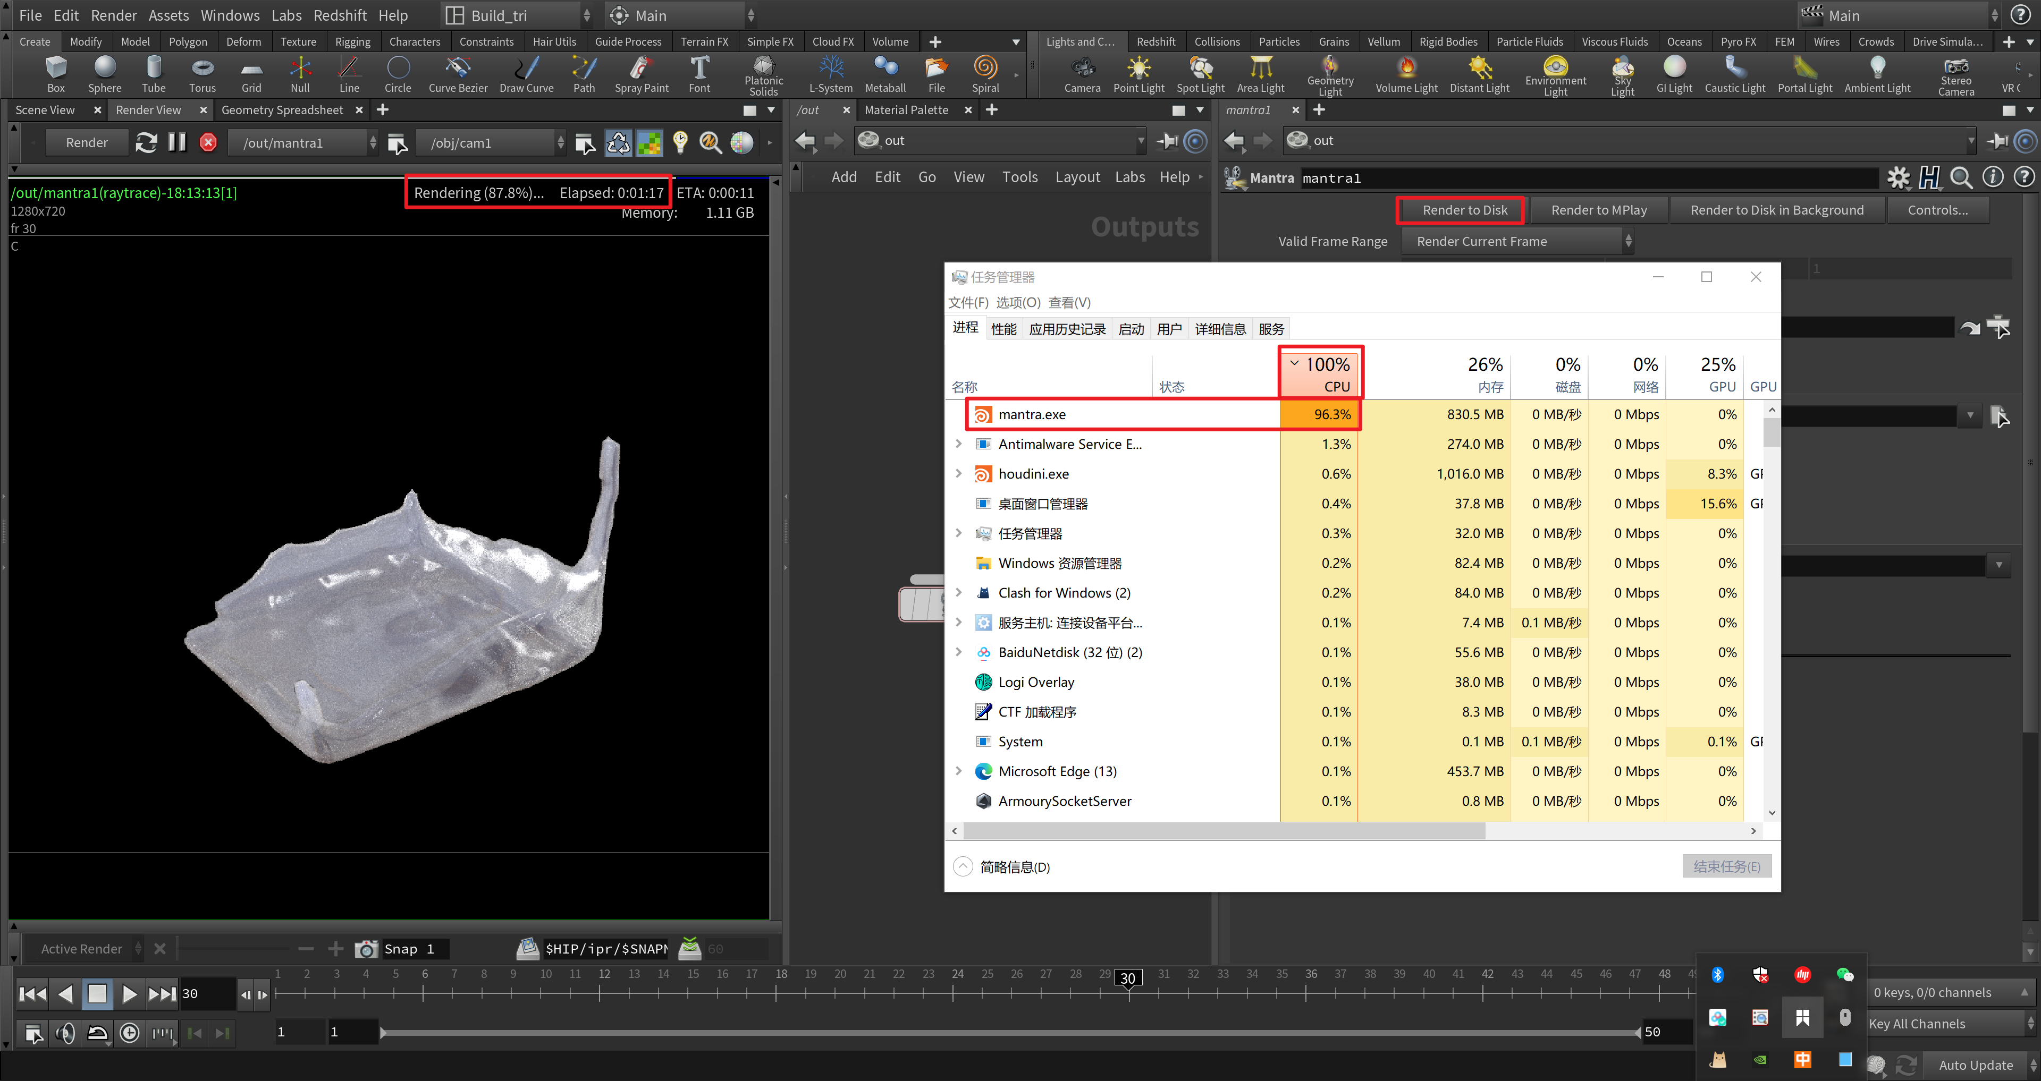2041x1081 pixels.
Task: Toggle the real-time playback clock icon
Action: point(129,1033)
